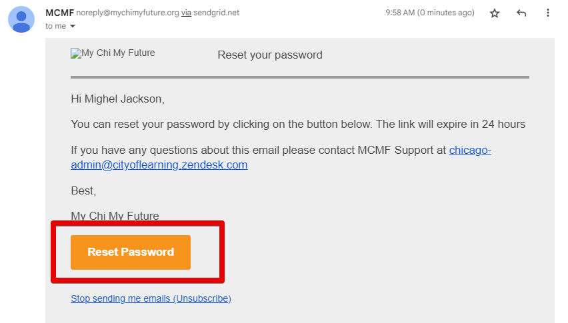
Task: Click the My Chi My Future signature text
Action: pyautogui.click(x=115, y=215)
